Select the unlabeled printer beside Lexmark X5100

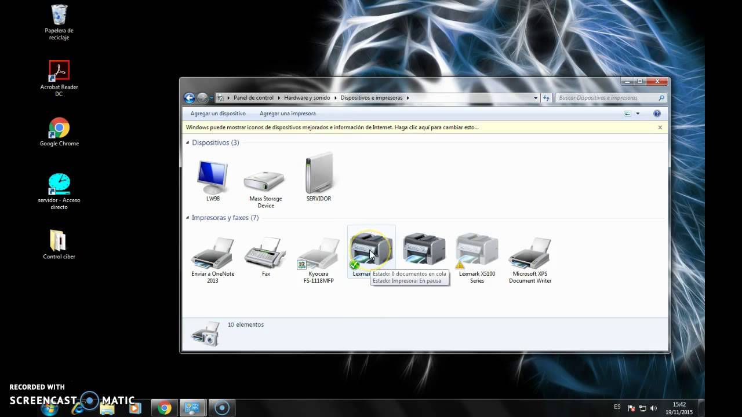click(424, 249)
